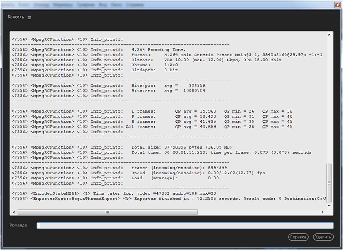Viewport: 343px width, 250px height.
Task: Click the console log's up scroll arrow
Action: click(329, 35)
